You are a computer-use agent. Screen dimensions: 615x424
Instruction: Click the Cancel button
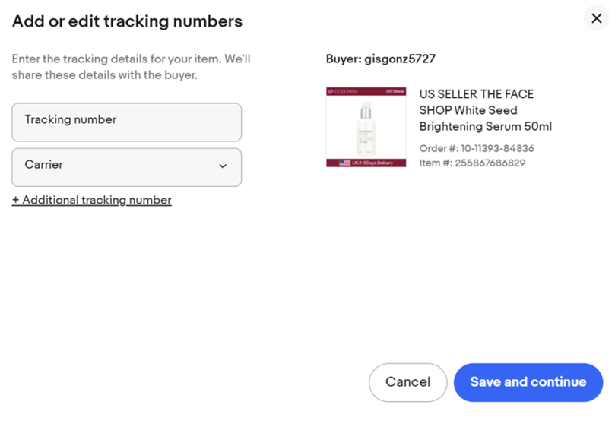tap(408, 382)
